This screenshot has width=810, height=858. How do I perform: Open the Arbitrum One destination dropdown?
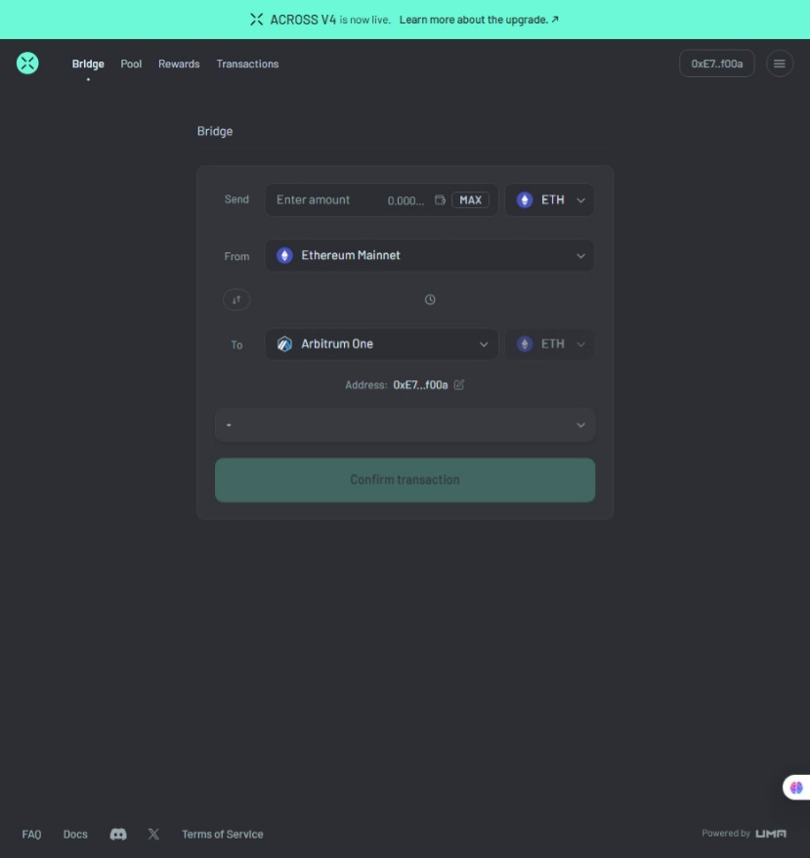(381, 344)
